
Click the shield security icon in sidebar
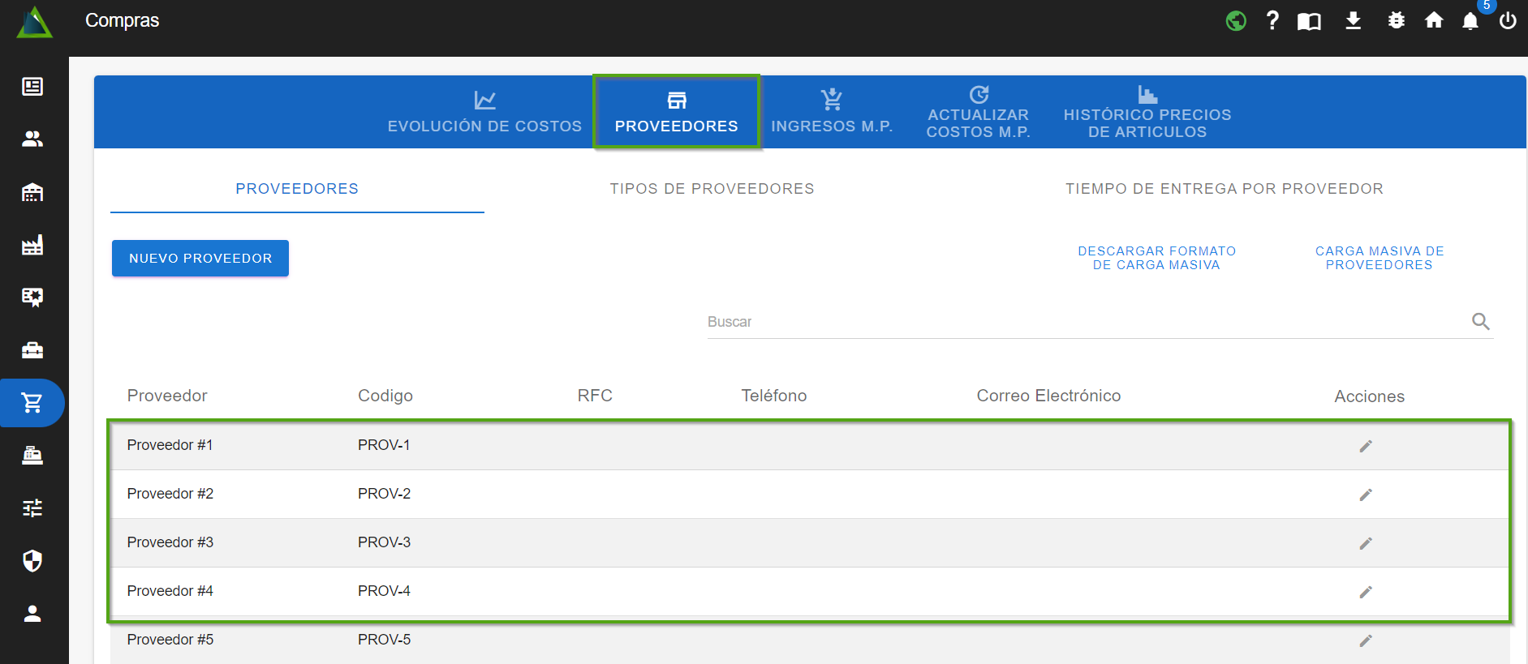pyautogui.click(x=32, y=560)
